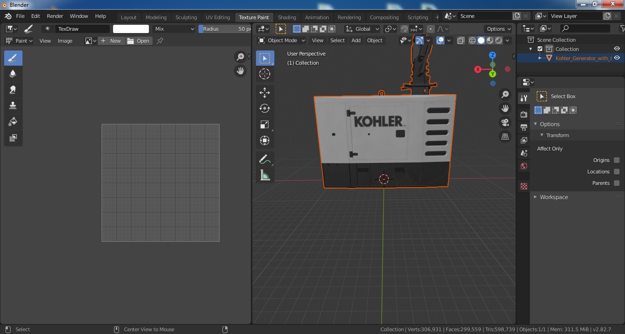Toggle snapping magnet in viewport header
Image resolution: width=625 pixels, height=334 pixels.
pyautogui.click(x=404, y=29)
